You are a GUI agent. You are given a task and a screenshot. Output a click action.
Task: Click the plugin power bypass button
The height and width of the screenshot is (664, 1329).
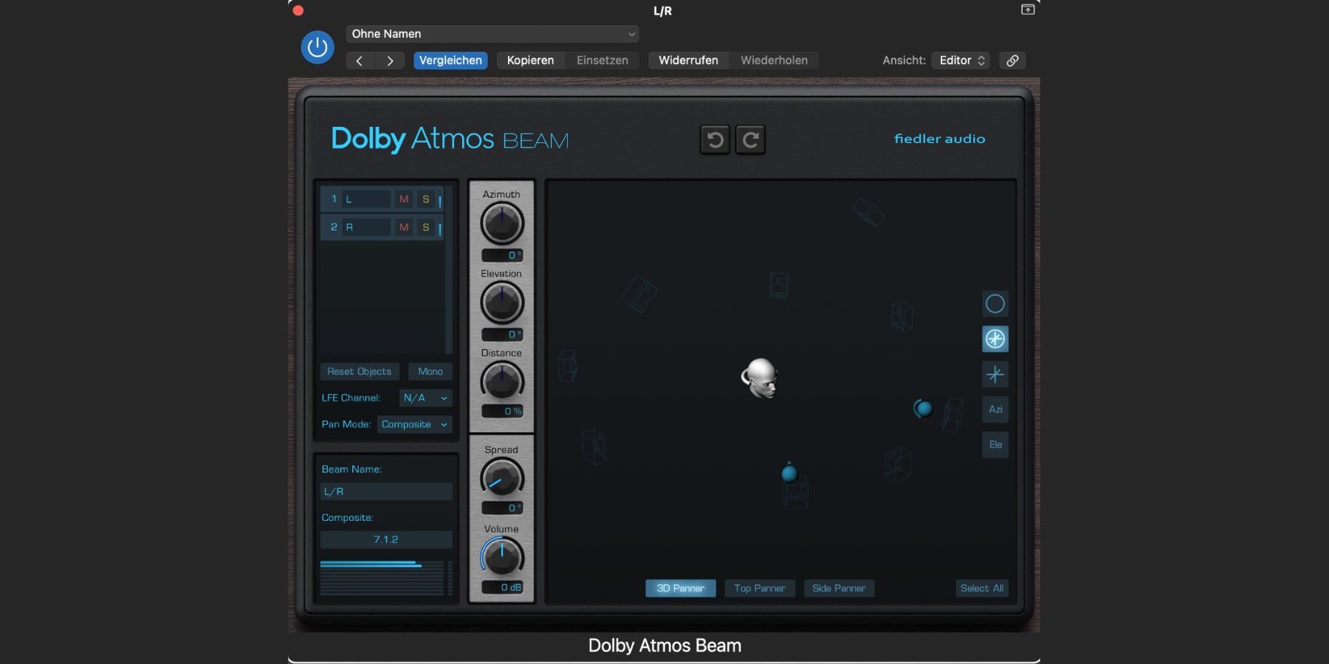pos(317,47)
